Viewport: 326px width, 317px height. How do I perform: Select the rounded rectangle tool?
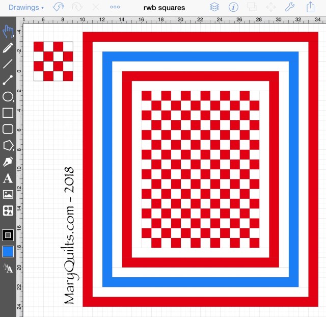click(8, 129)
